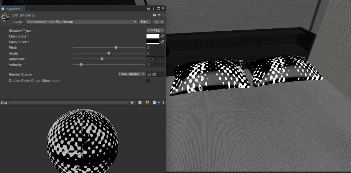351x173 pixels.
Task: Click the Amplitude slider handle
Action: pyautogui.click(x=102, y=59)
